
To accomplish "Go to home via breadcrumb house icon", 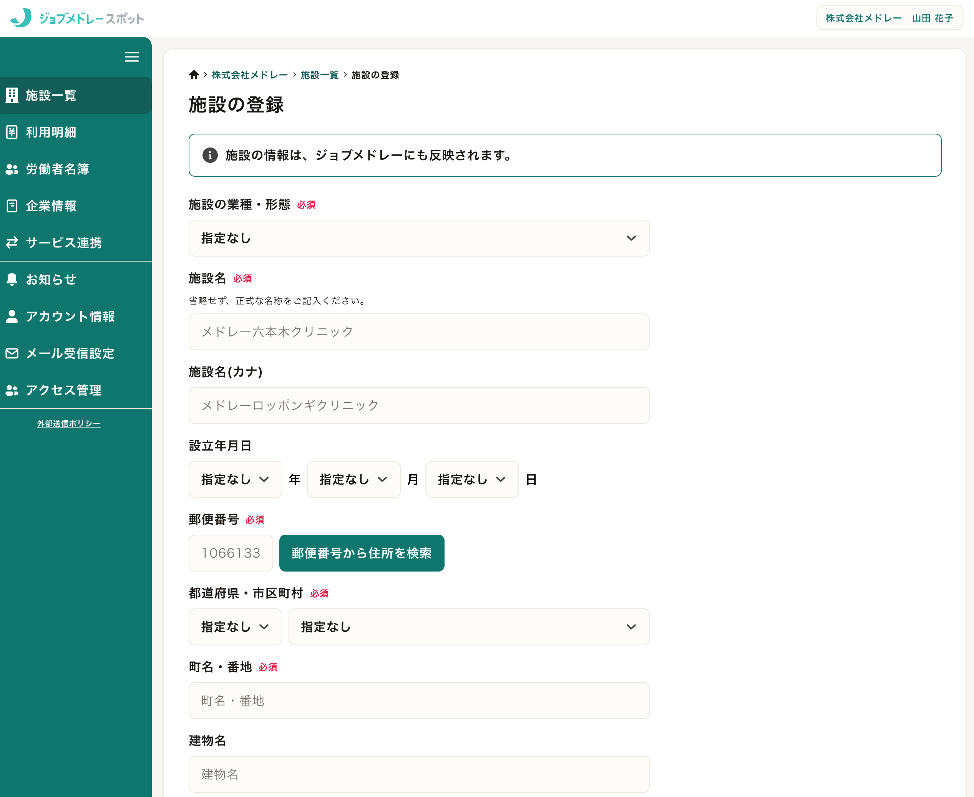I will pyautogui.click(x=194, y=75).
